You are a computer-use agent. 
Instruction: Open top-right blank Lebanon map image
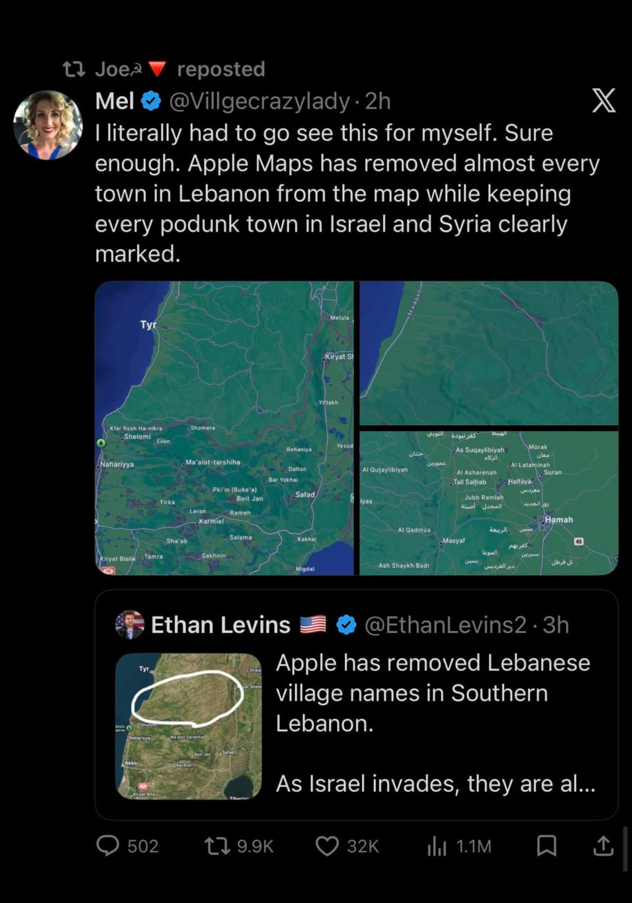(x=489, y=353)
